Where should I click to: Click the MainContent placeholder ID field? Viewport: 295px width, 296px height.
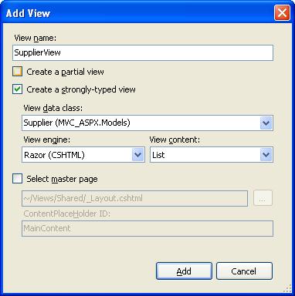147,228
